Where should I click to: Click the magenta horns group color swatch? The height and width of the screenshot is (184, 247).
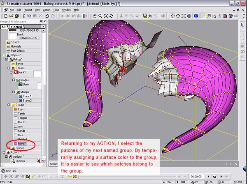(x=15, y=144)
